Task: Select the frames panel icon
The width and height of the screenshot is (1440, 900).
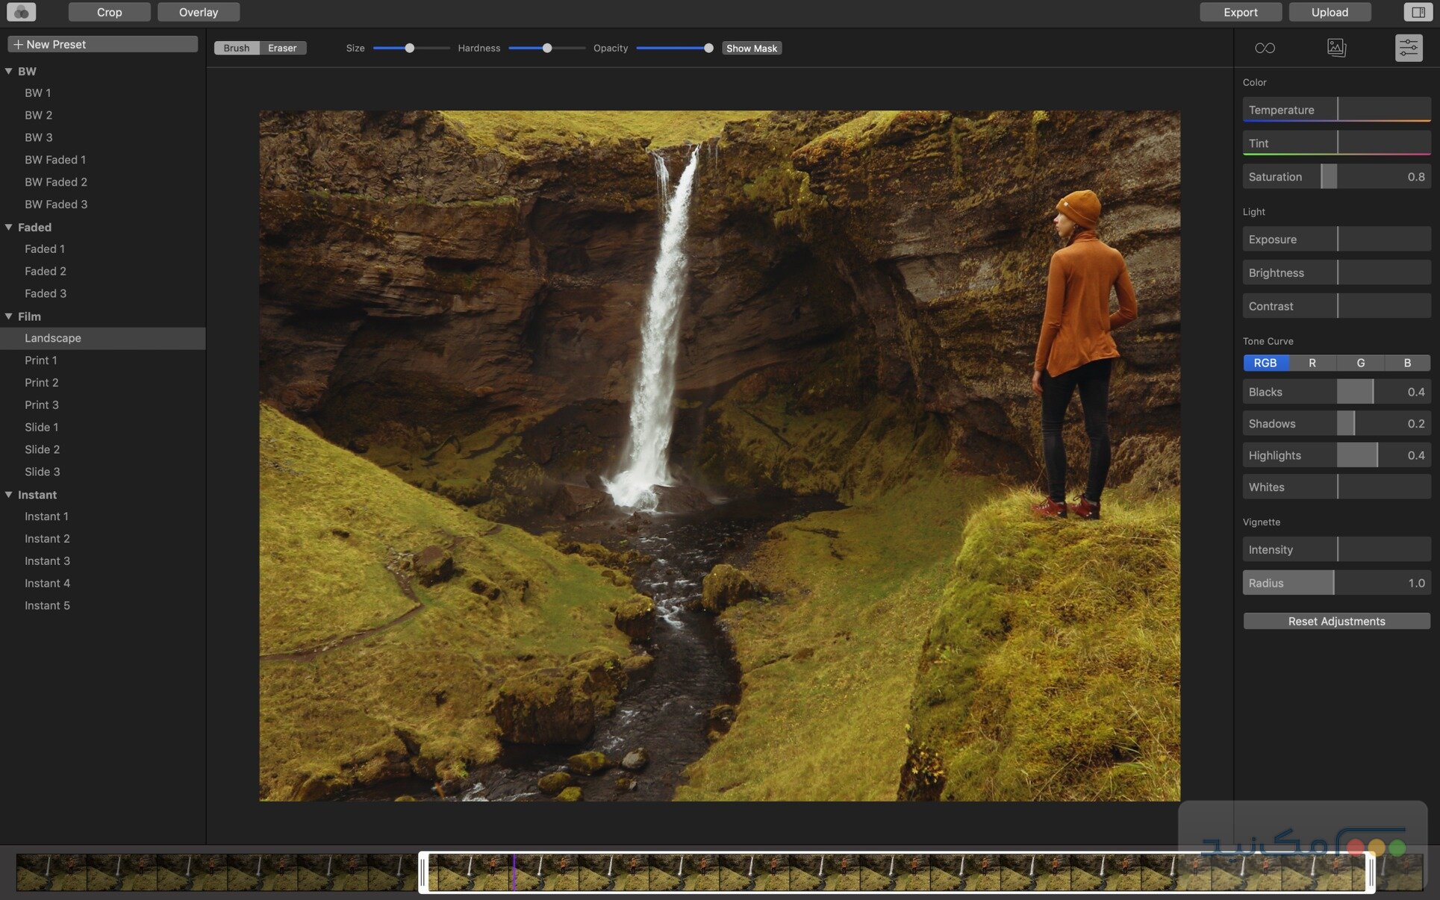Action: pyautogui.click(x=1336, y=47)
